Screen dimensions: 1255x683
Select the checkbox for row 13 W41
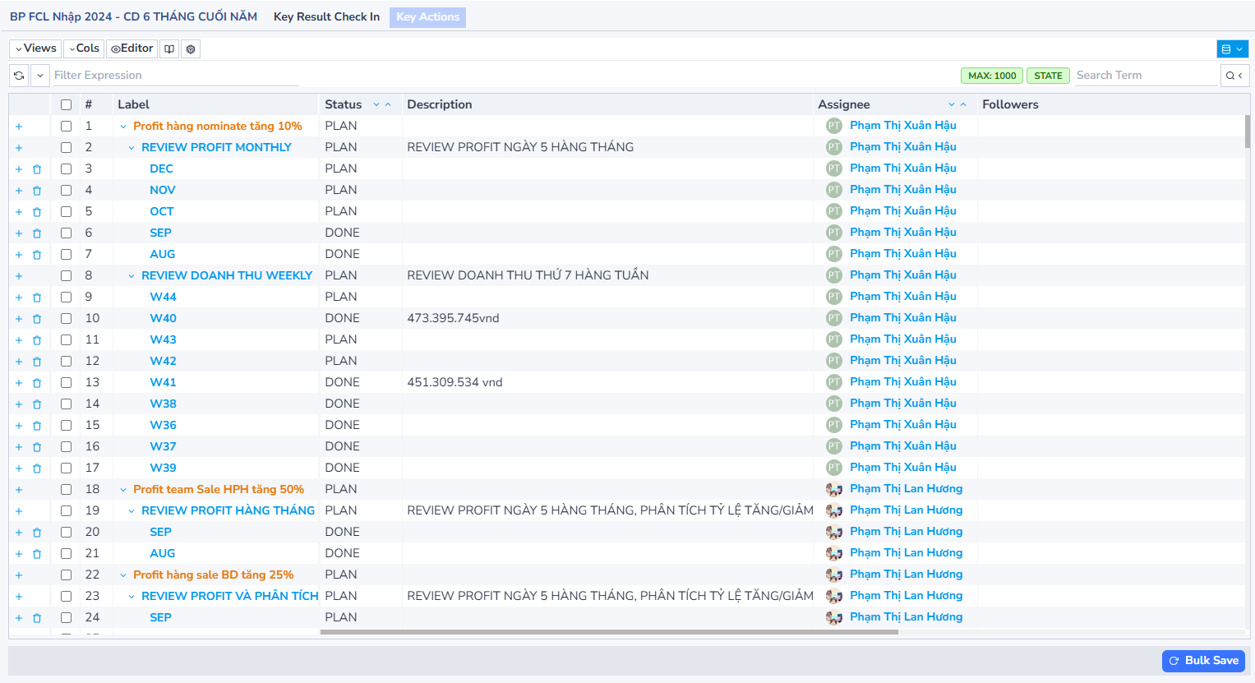[x=66, y=383]
